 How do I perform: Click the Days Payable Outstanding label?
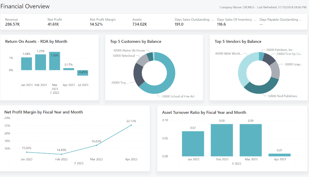(x=280, y=19)
